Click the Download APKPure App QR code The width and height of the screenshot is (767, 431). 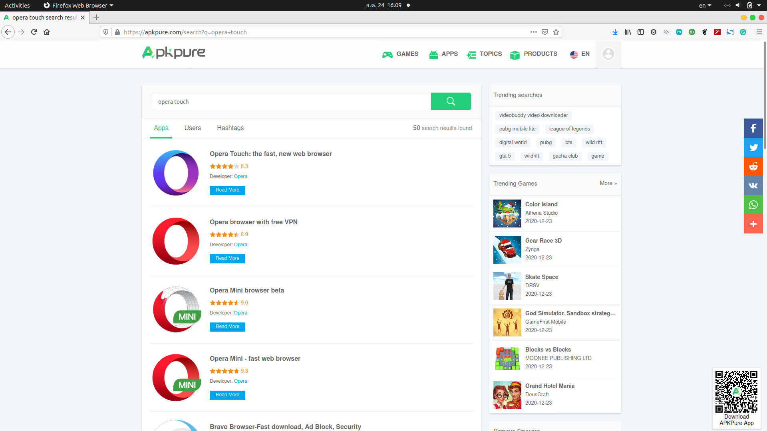[x=736, y=391]
